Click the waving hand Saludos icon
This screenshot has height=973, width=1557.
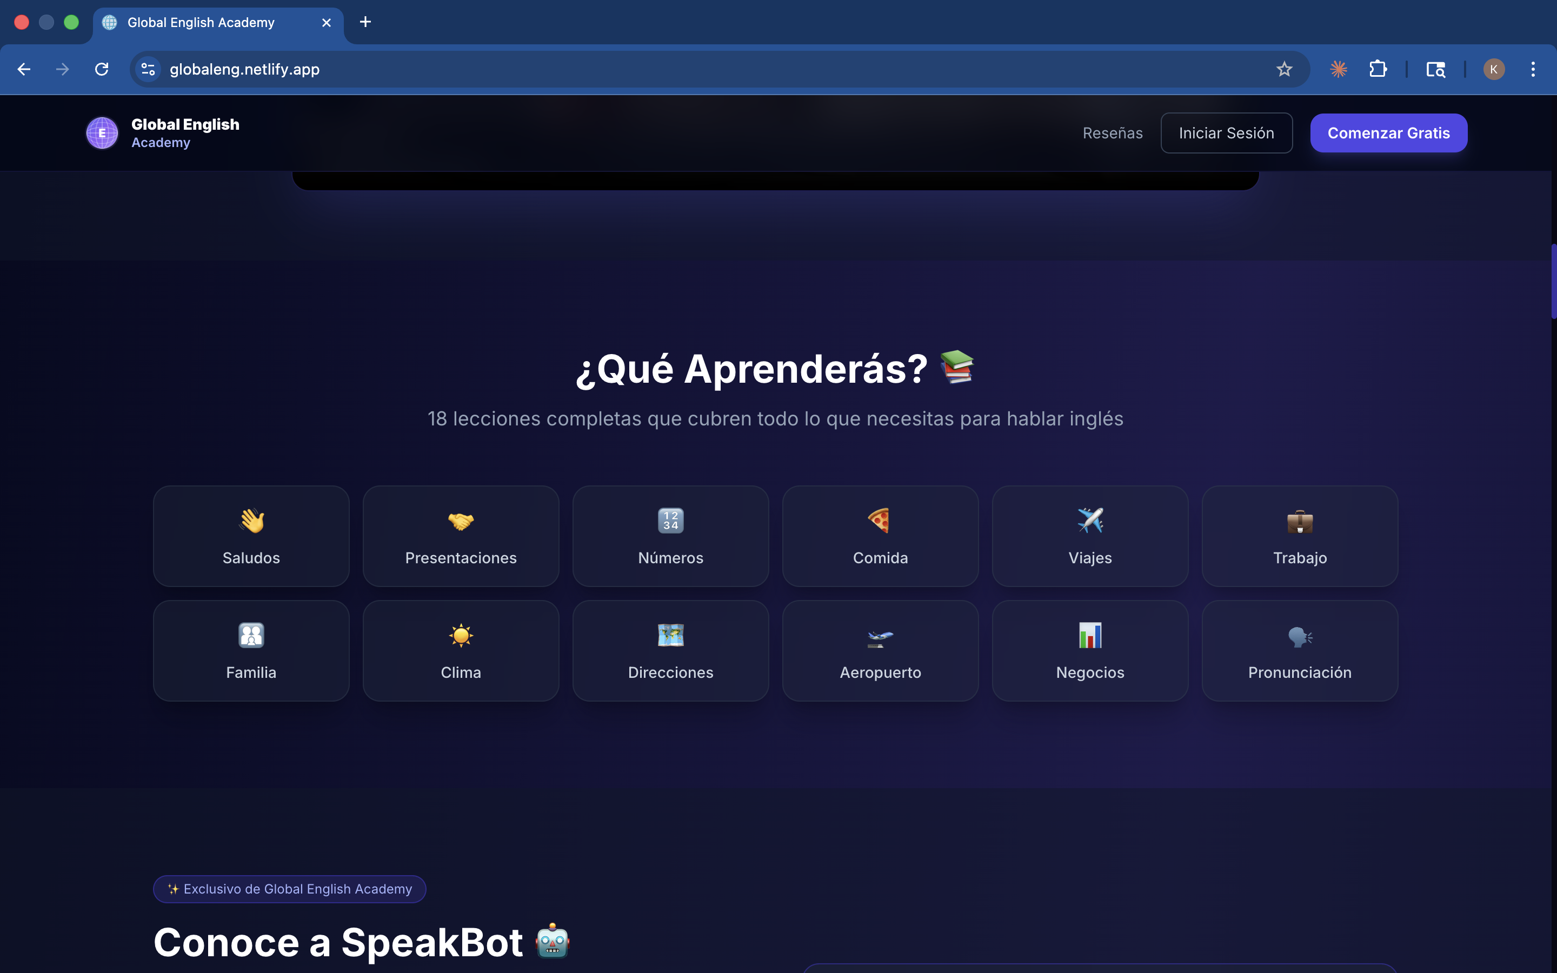[251, 521]
